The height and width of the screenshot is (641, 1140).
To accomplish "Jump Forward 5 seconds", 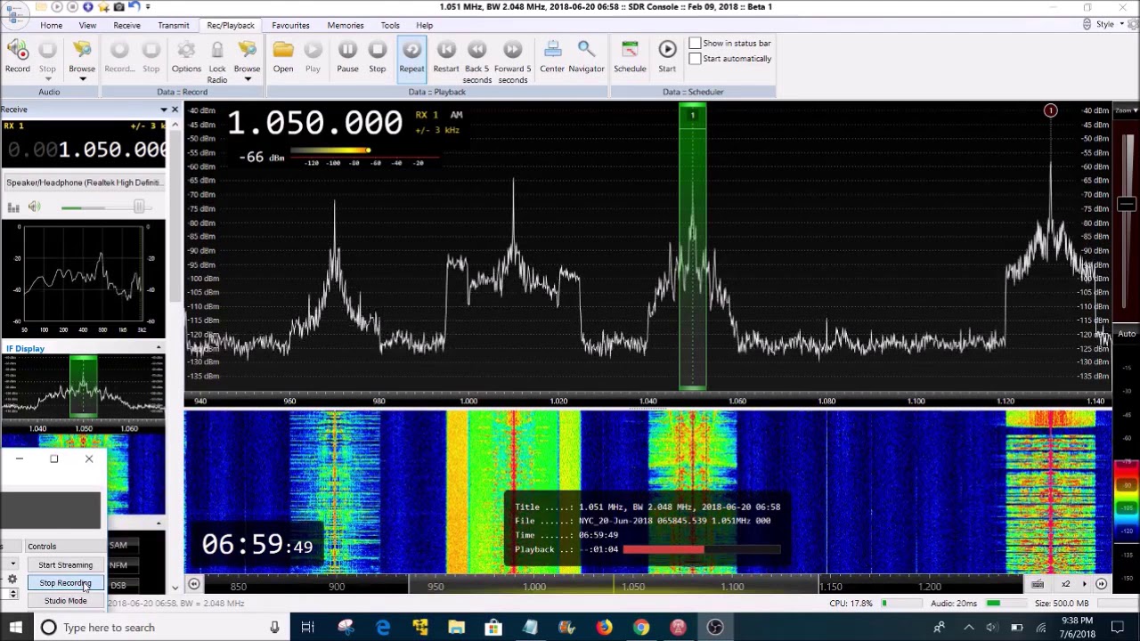I will (x=512, y=51).
